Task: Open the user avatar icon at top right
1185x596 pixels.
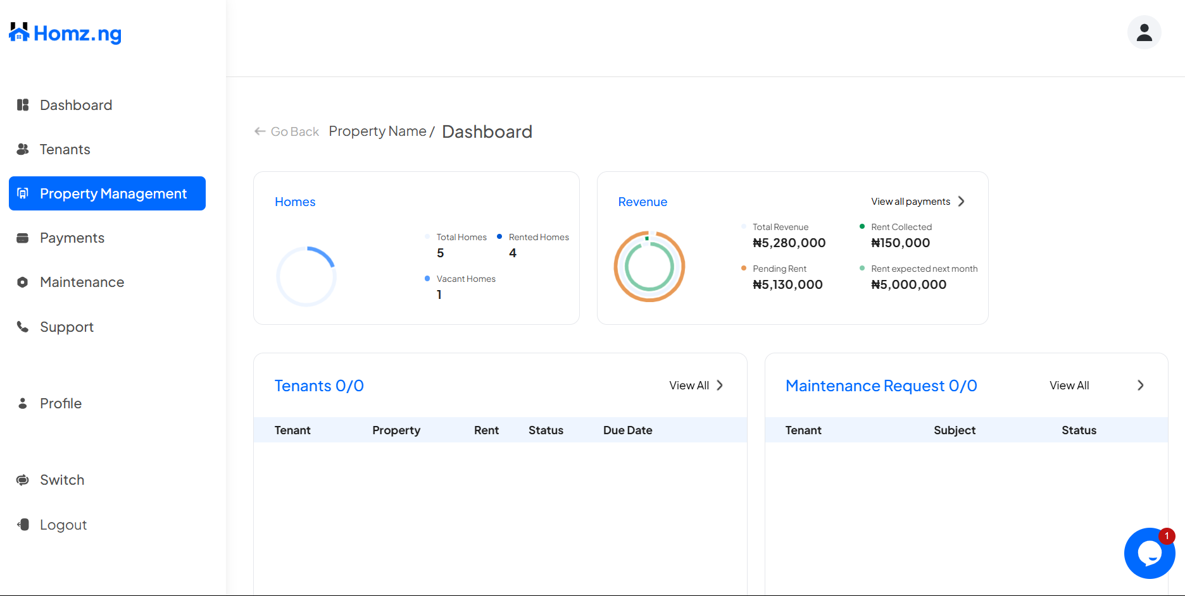Action: pyautogui.click(x=1144, y=32)
